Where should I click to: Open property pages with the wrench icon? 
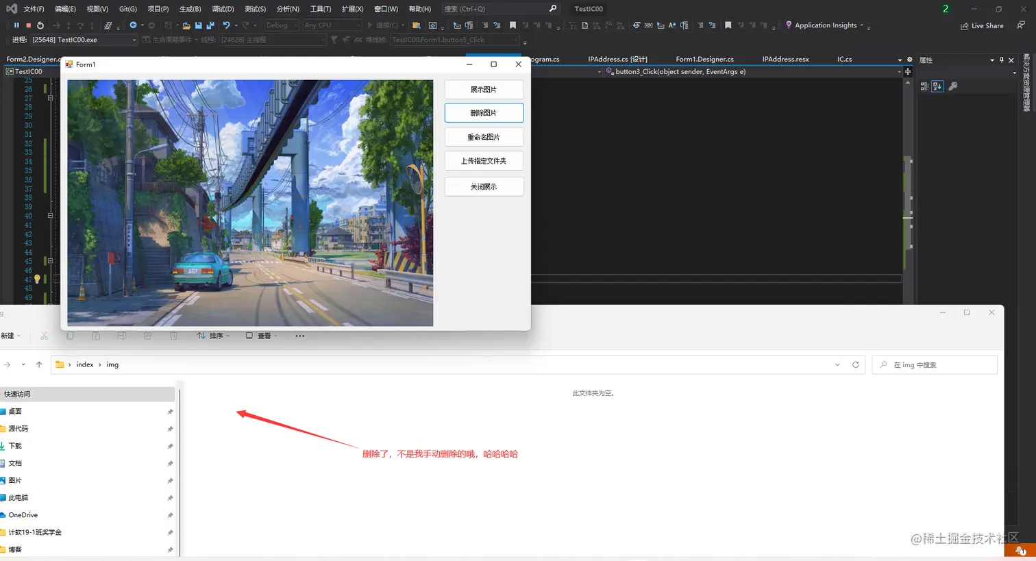[x=953, y=86]
